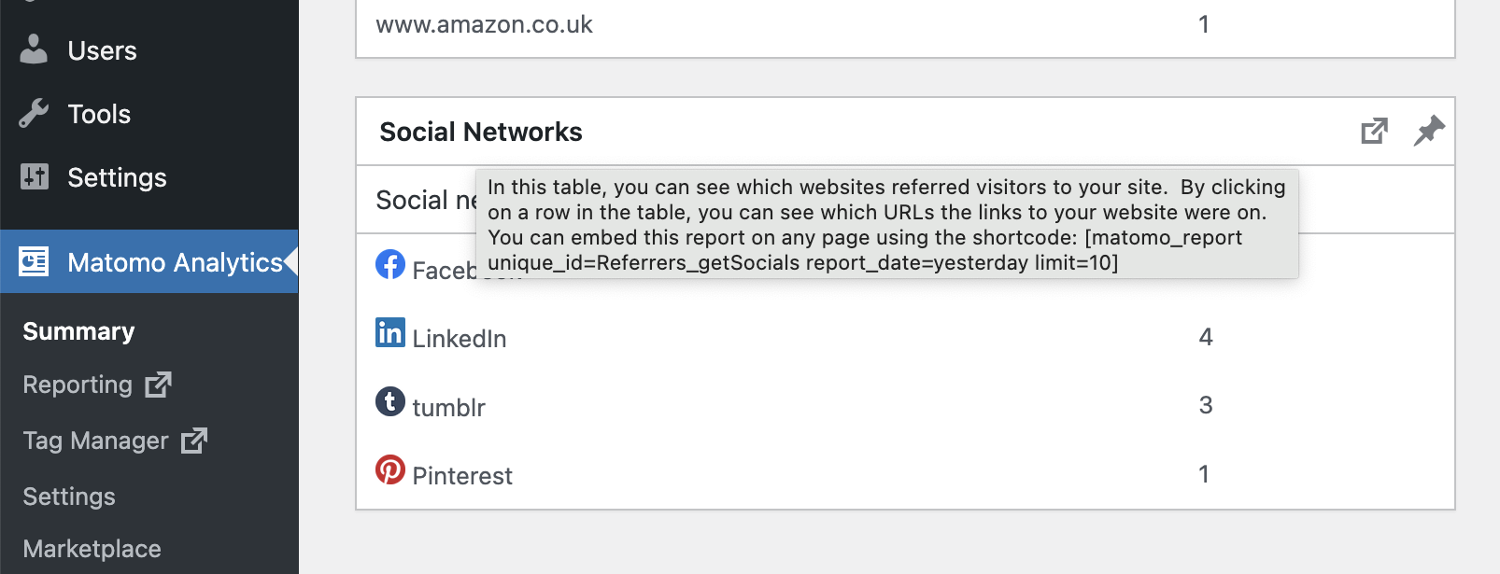Go to the Summary submenu page

pyautogui.click(x=78, y=331)
